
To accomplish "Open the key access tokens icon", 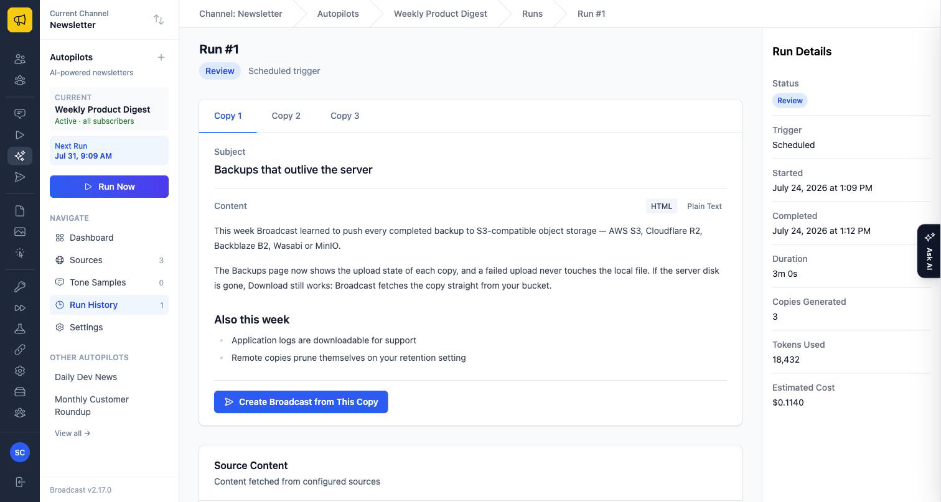I will tap(20, 287).
